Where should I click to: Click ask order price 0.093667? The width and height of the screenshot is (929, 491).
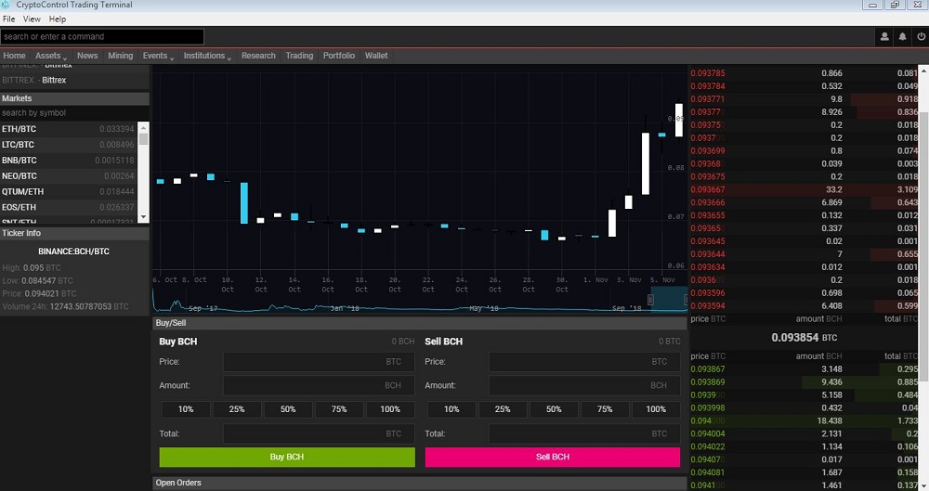707,190
